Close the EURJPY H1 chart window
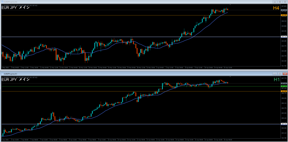 (x=284, y=73)
